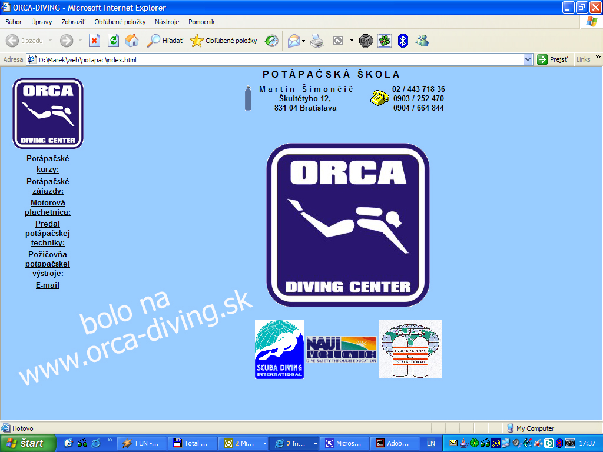Click the dark round crossed-out toolbar icon
The width and height of the screenshot is (603, 452).
366,41
